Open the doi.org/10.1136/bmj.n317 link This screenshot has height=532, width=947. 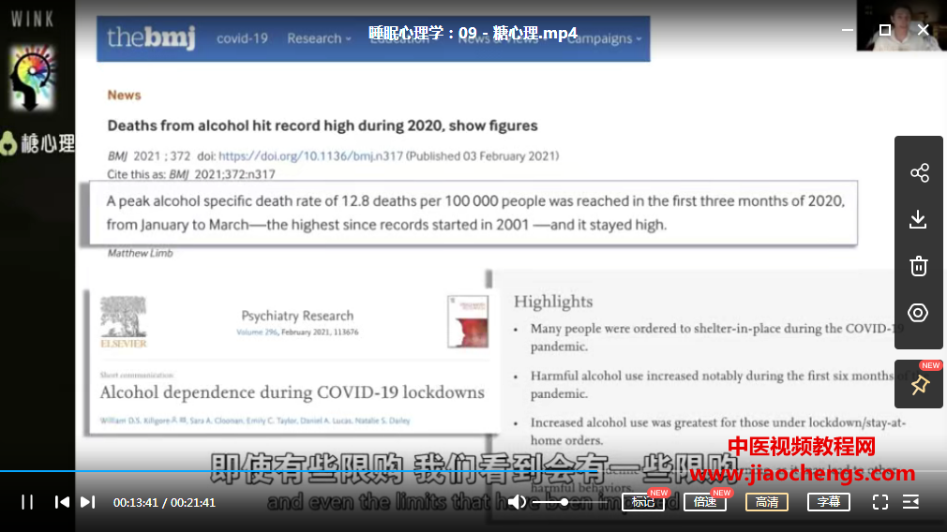[x=310, y=156]
